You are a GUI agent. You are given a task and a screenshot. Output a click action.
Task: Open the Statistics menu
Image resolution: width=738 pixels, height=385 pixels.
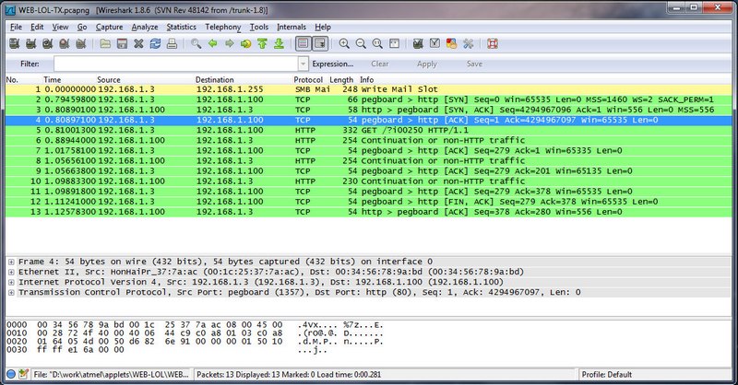coord(181,27)
